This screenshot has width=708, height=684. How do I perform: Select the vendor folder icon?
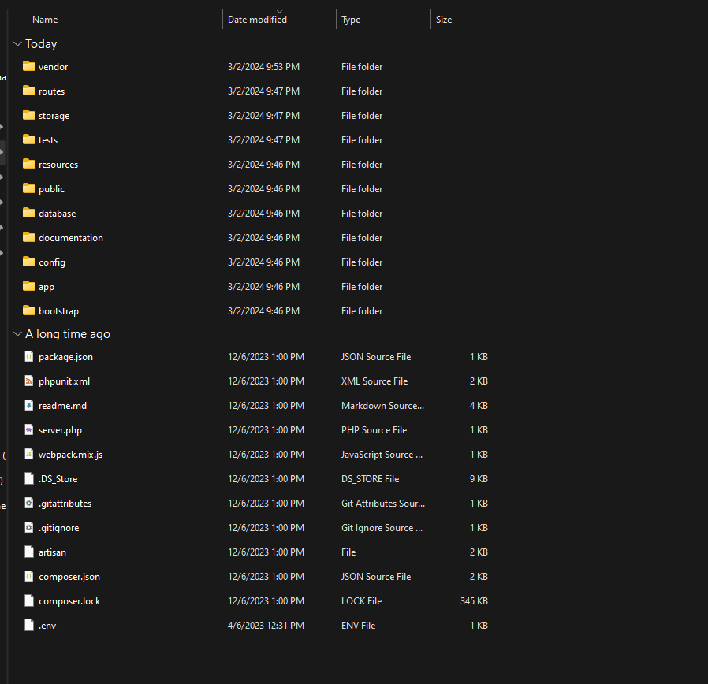tap(29, 66)
